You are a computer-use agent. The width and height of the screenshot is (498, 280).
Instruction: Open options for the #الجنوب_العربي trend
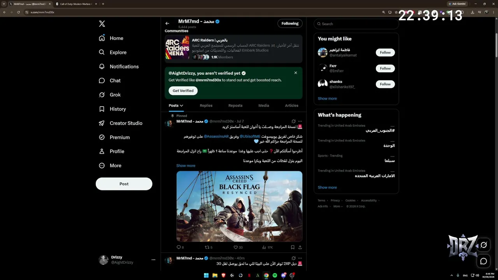[x=393, y=126]
